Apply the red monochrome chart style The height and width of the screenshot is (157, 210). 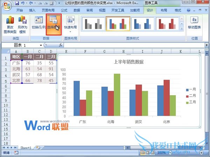click(x=167, y=24)
